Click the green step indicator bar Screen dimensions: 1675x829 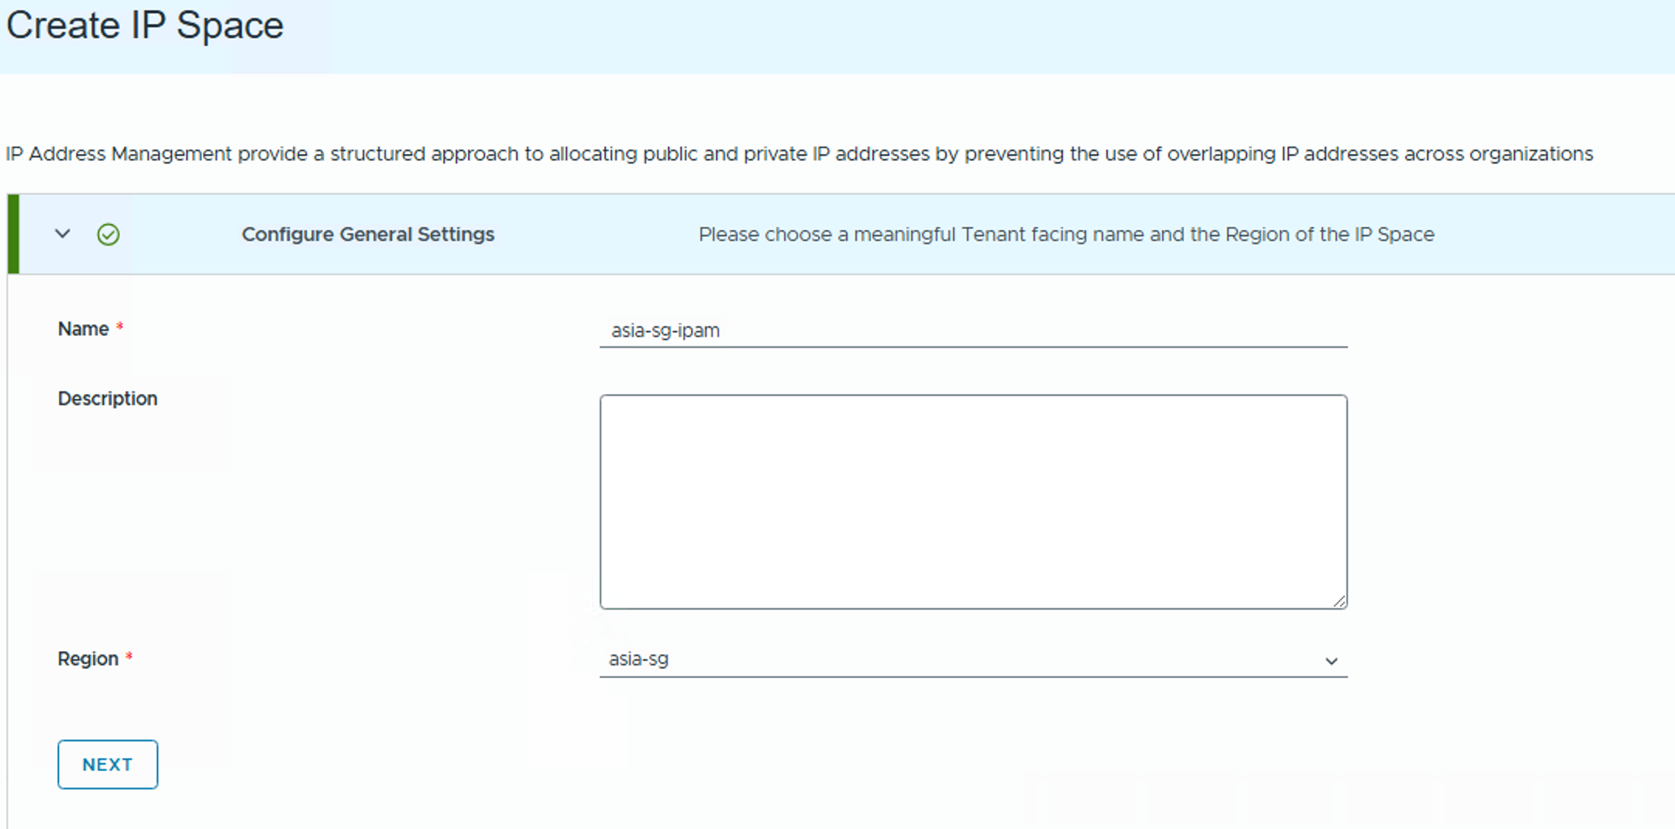point(13,234)
